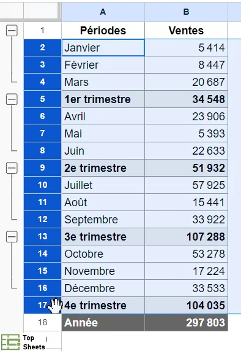This screenshot has width=241, height=351.
Task: Select the Mars cell
Action: [103, 82]
